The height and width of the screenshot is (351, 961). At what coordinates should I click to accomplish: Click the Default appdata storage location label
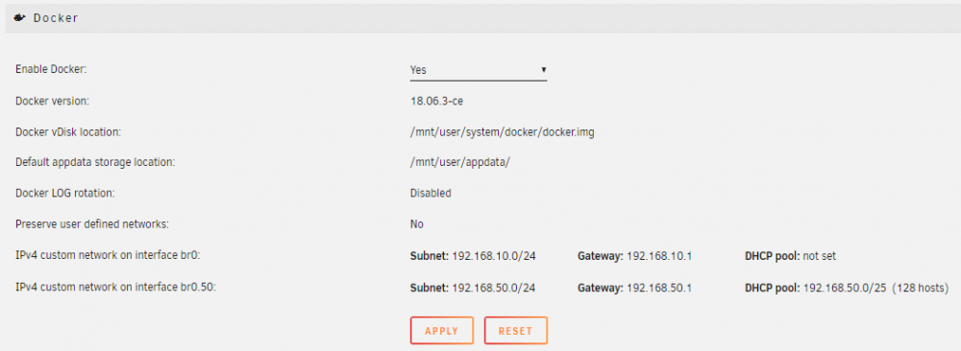click(95, 163)
